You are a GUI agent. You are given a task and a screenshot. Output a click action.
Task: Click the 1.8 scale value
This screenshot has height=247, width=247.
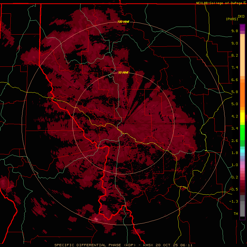click(235, 153)
